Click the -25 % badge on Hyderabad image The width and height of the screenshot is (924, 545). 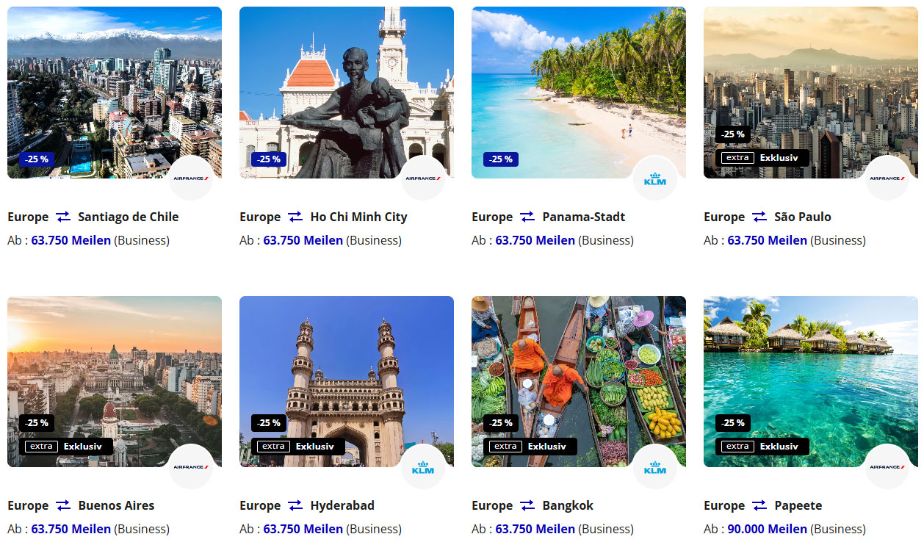269,422
